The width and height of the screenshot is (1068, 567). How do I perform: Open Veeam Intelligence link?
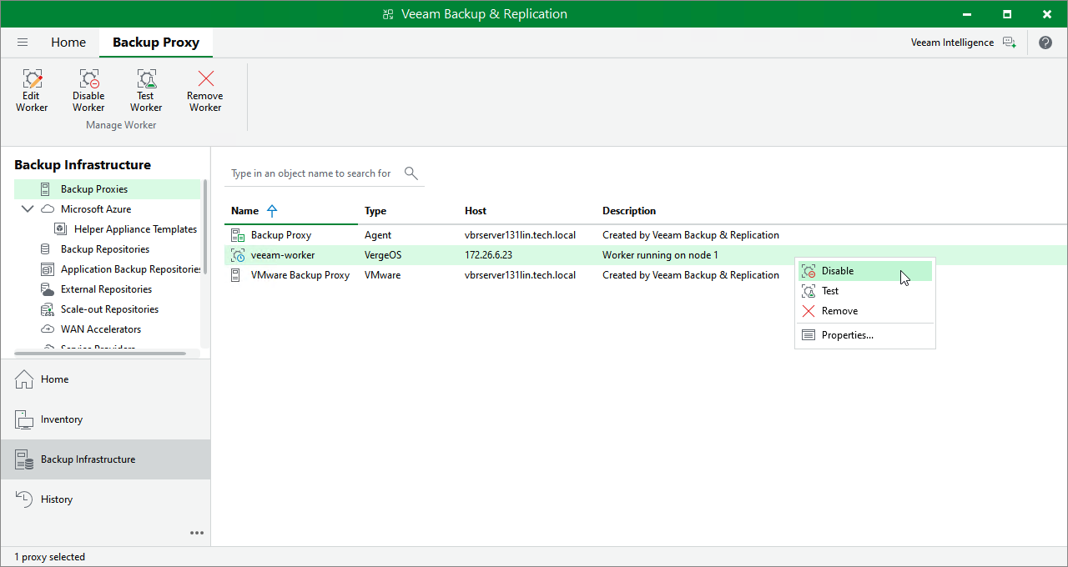(952, 43)
